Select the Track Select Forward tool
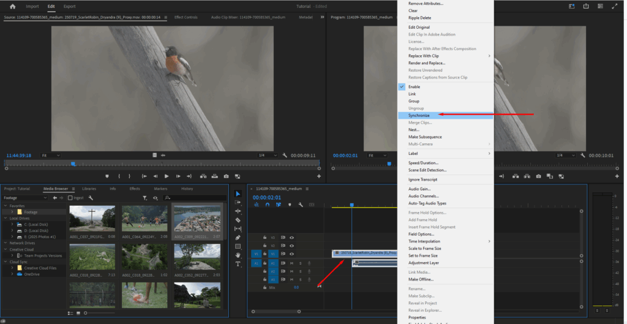 (238, 202)
